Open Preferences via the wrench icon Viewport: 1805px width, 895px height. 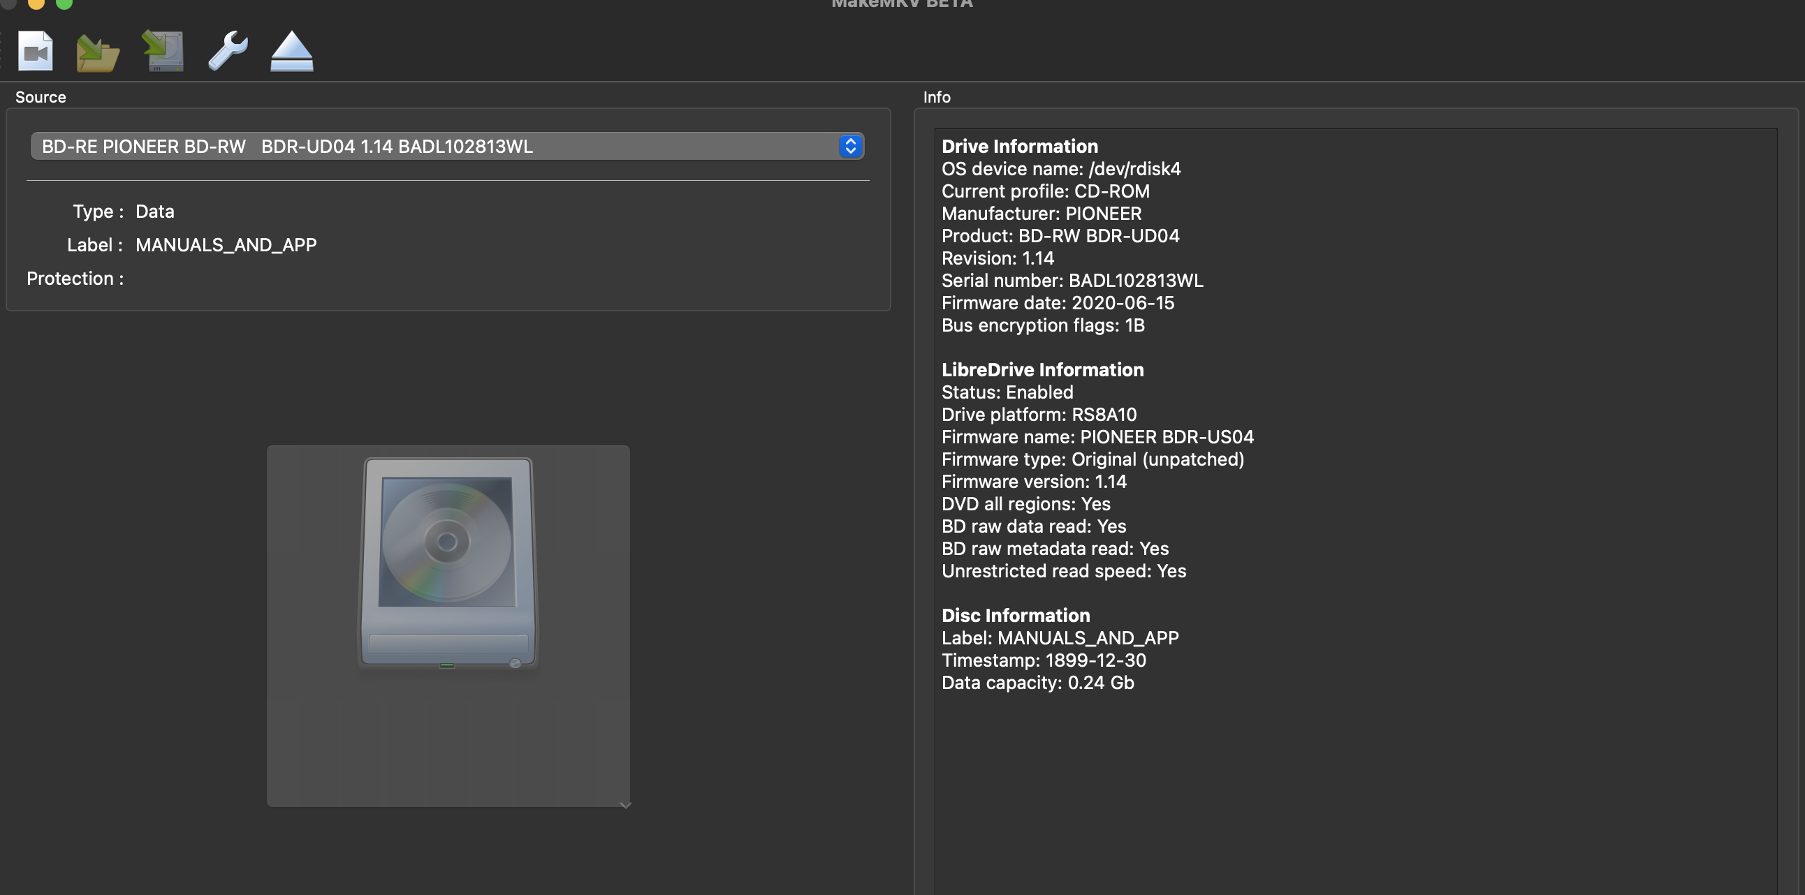pos(228,50)
